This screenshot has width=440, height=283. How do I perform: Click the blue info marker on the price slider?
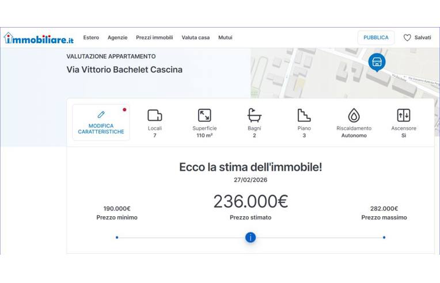pos(251,238)
